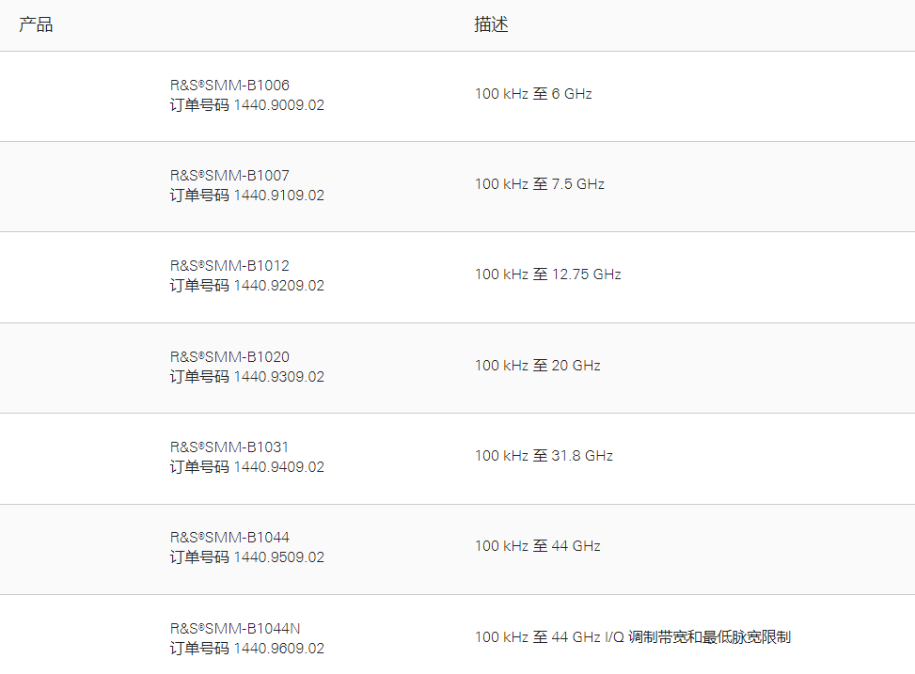Open the R&S SMM-B1006 product link
The height and width of the screenshot is (674, 915).
click(x=229, y=85)
